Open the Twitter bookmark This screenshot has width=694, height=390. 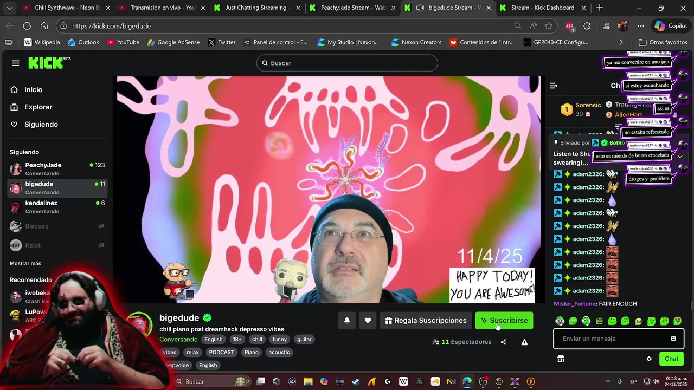click(x=221, y=42)
